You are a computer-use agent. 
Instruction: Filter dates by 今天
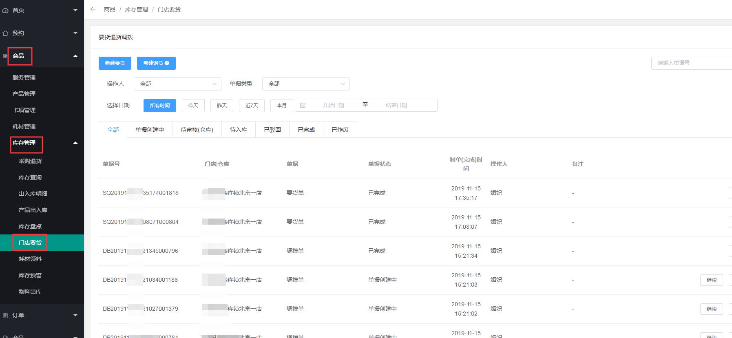coord(193,106)
